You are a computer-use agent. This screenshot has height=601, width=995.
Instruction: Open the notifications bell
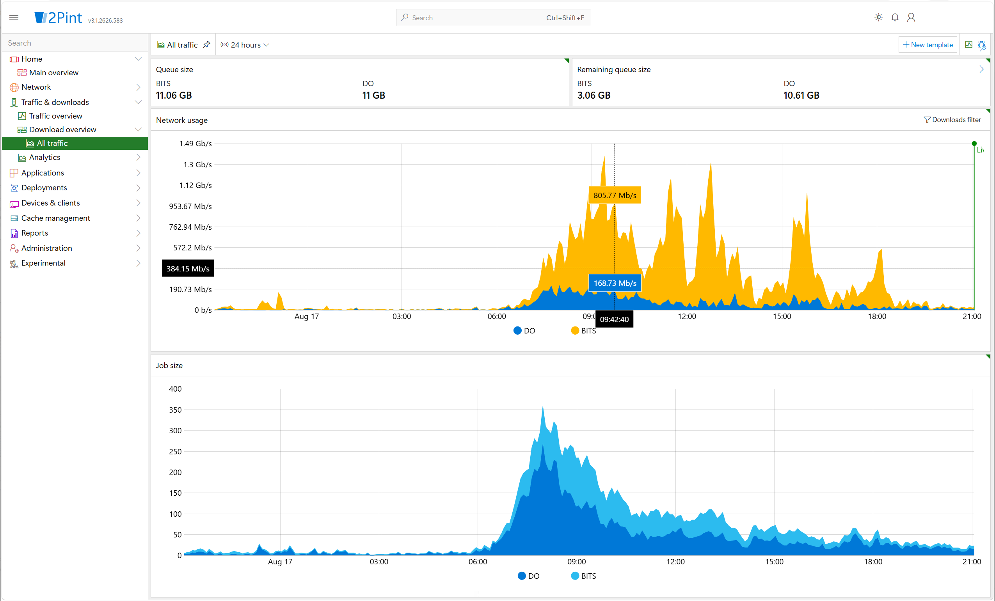895,18
